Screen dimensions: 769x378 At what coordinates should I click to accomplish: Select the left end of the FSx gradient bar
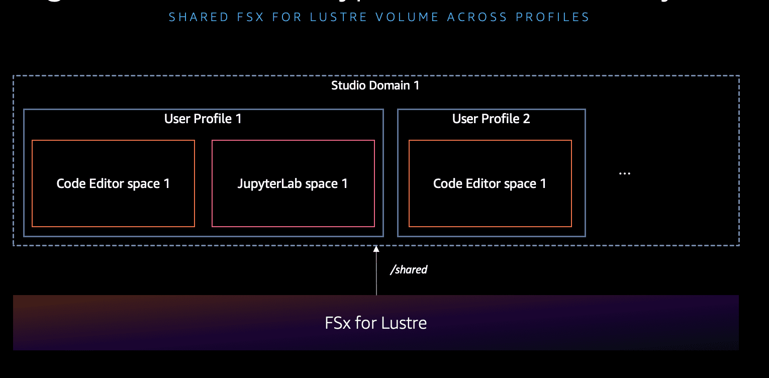point(20,323)
